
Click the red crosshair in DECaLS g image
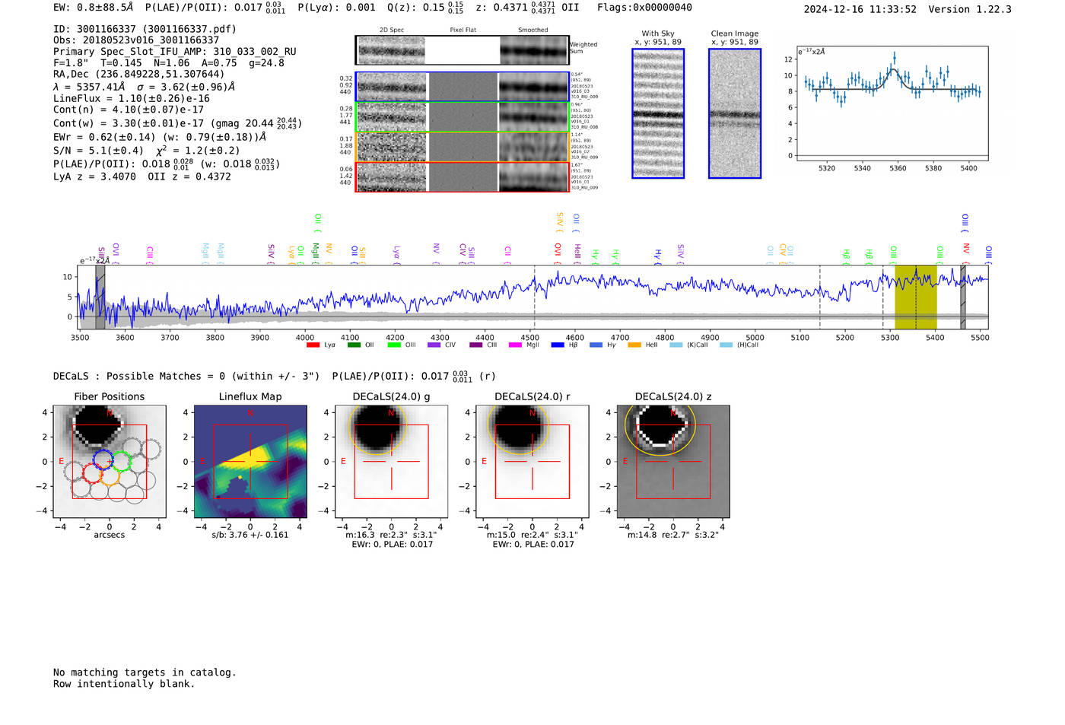[392, 461]
